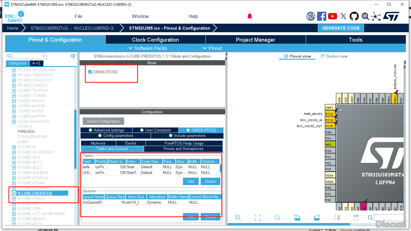Click the download icon next to X-CUBE-MEMS1
The image size is (411, 231).
tap(14, 219)
